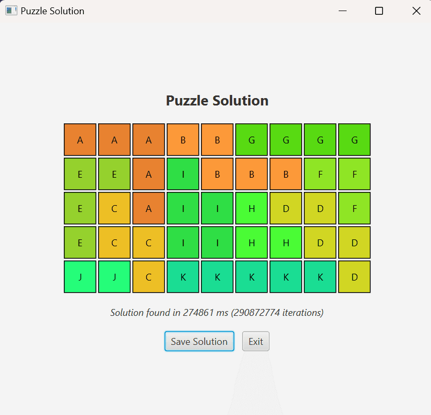Image resolution: width=431 pixels, height=415 pixels.
Task: Click the D tile at the end of row three
Action: pos(320,208)
